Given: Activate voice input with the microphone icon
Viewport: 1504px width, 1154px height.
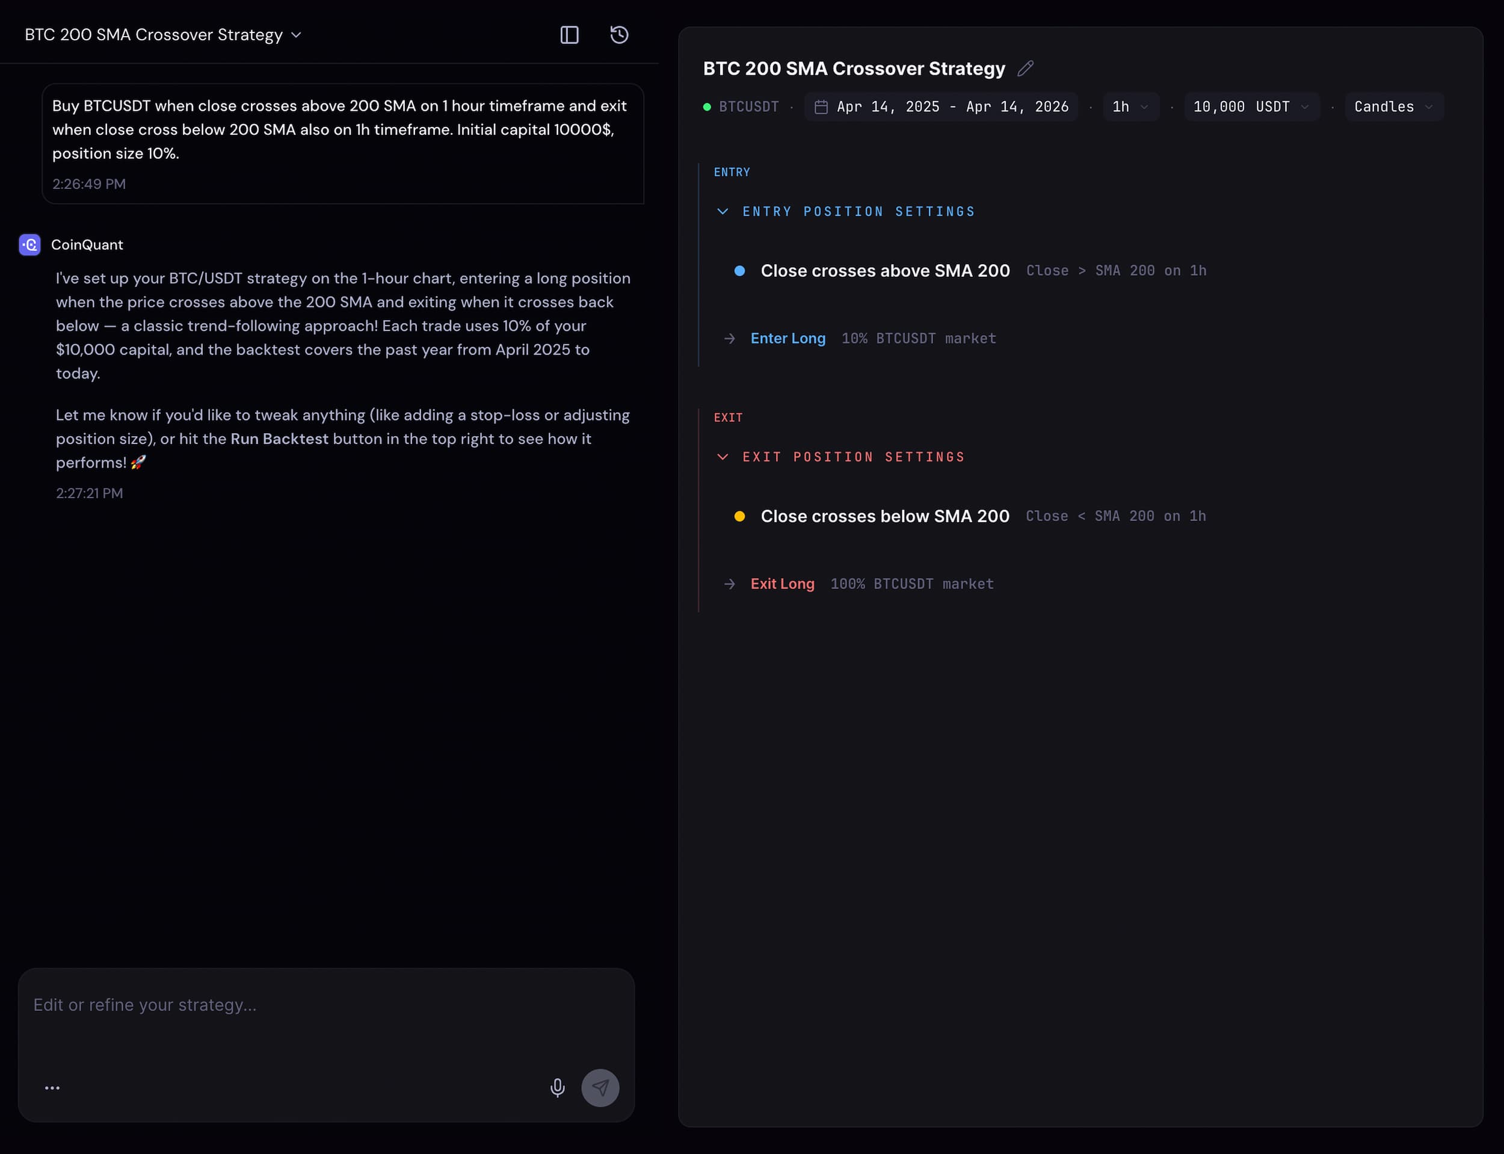Looking at the screenshot, I should pos(557,1087).
